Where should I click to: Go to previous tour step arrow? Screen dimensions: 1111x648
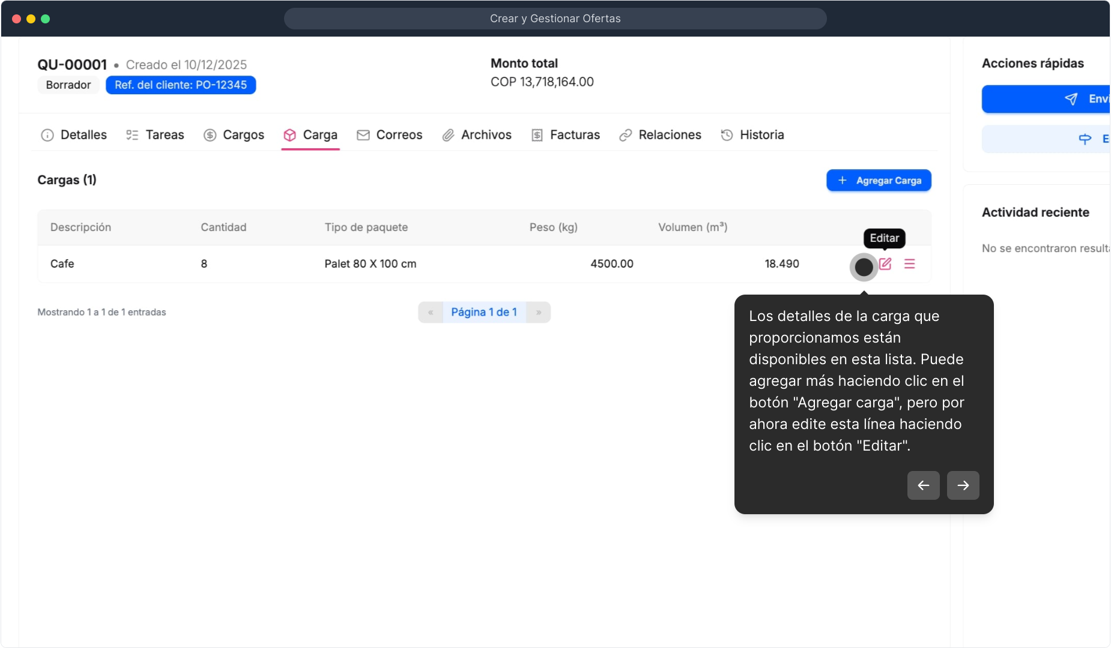point(923,485)
